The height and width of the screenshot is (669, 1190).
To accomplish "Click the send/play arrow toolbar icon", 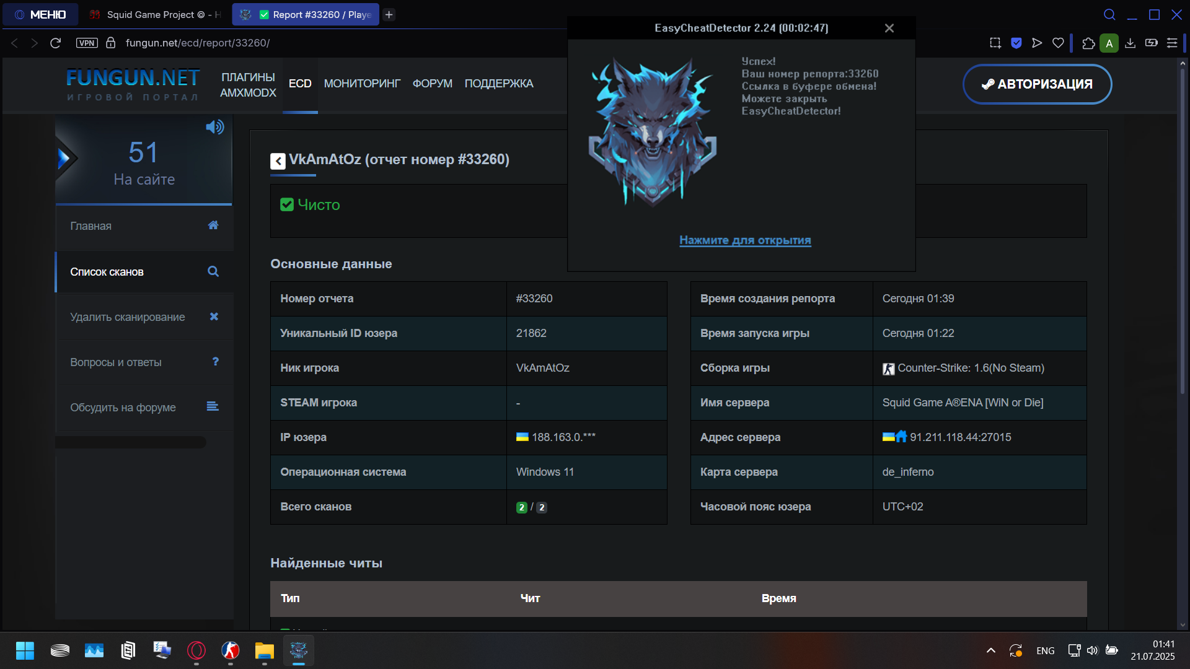I will [x=1037, y=43].
